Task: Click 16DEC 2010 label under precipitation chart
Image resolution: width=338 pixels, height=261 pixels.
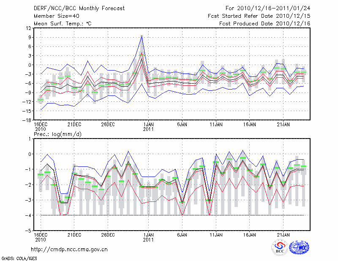Action: (x=41, y=237)
